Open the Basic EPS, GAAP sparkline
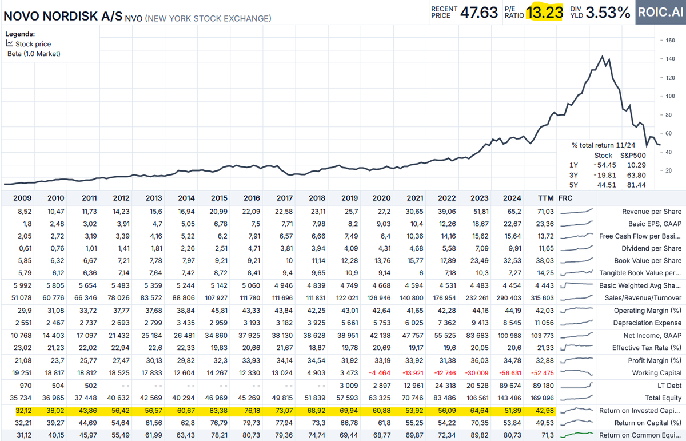Image resolution: width=686 pixels, height=441 pixels. [x=577, y=224]
